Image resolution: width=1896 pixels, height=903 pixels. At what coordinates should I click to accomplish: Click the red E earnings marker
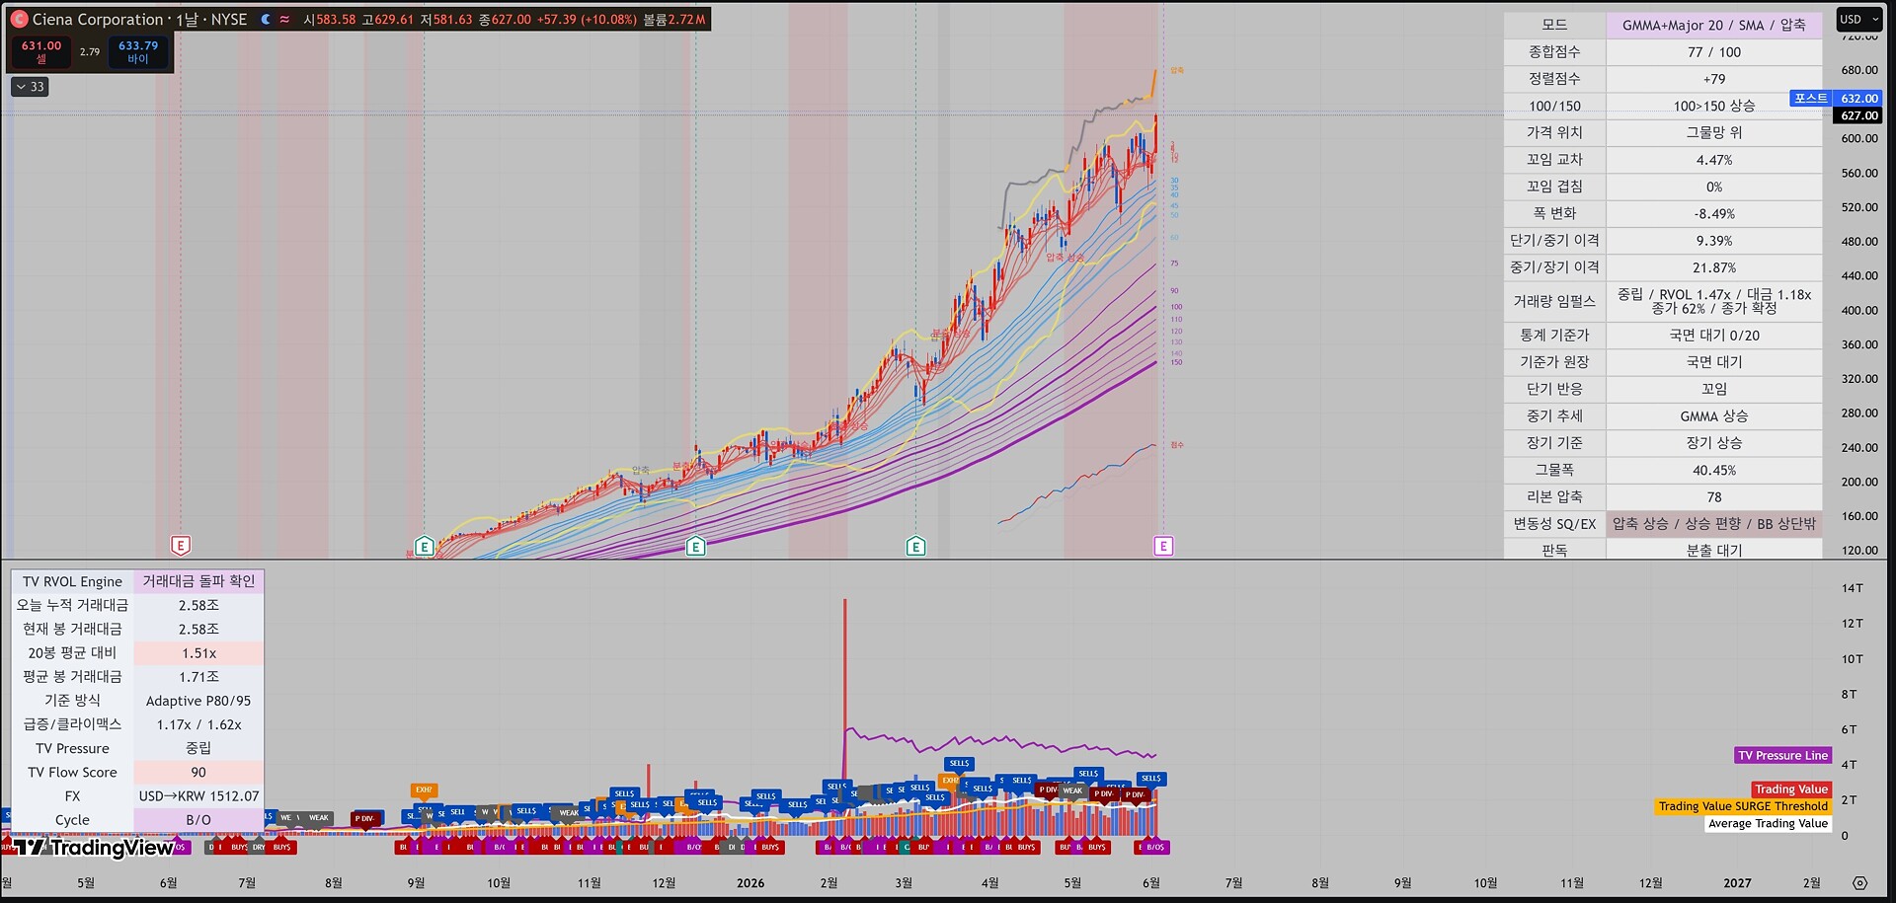pyautogui.click(x=181, y=546)
